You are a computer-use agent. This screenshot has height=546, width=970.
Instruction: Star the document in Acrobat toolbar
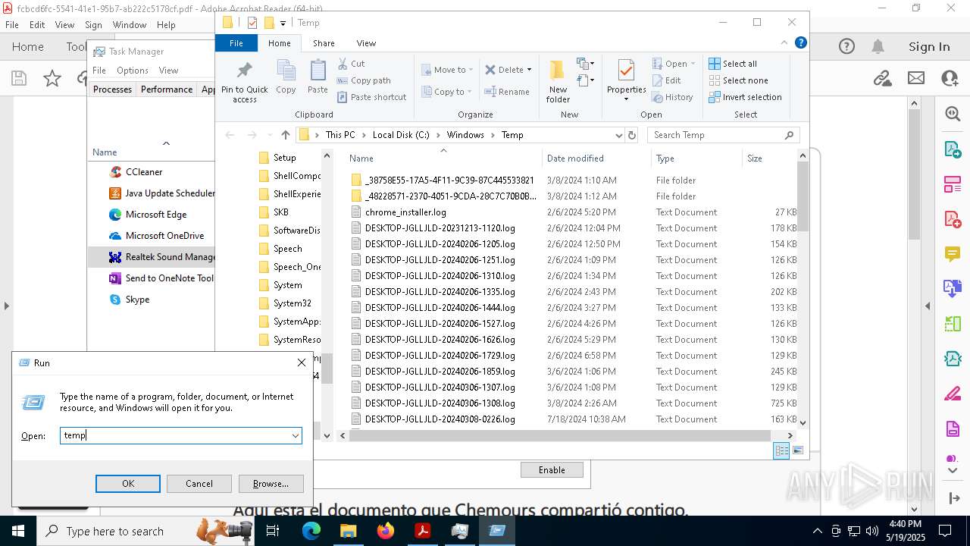pos(52,77)
